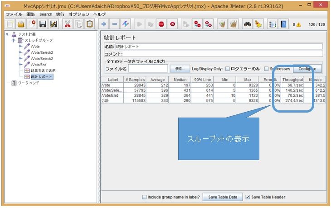Create a new test plan from toolbar
The width and height of the screenshot is (331, 208).
[x=10, y=24]
